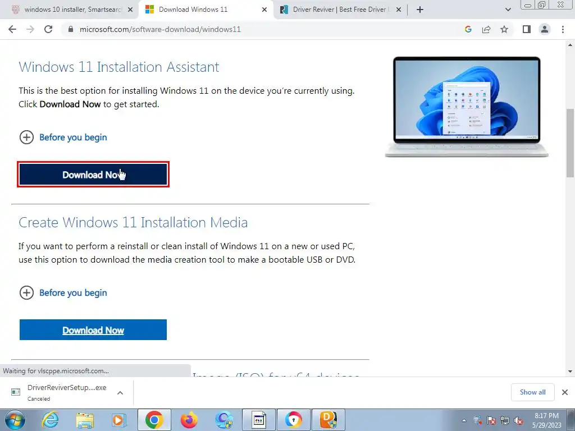The height and width of the screenshot is (431, 575).
Task: Close the windows 10 installer tab
Action: coord(130,10)
